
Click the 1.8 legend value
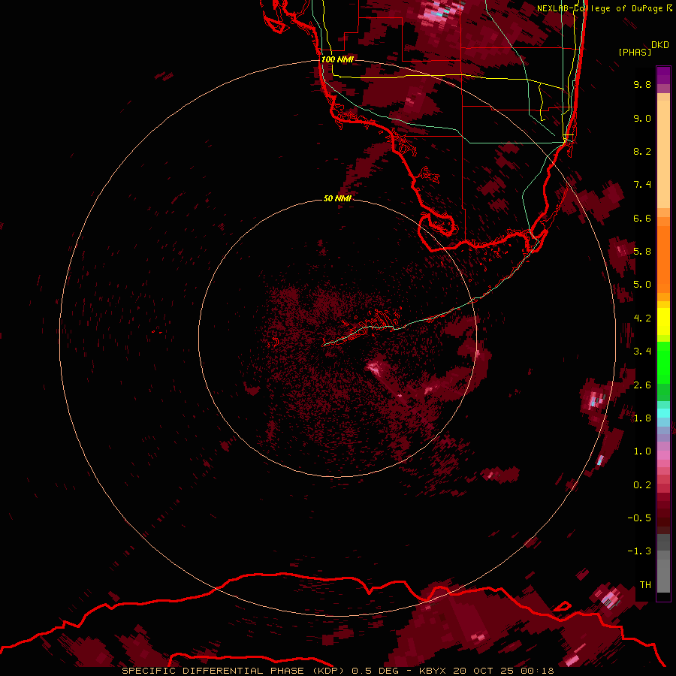[642, 418]
